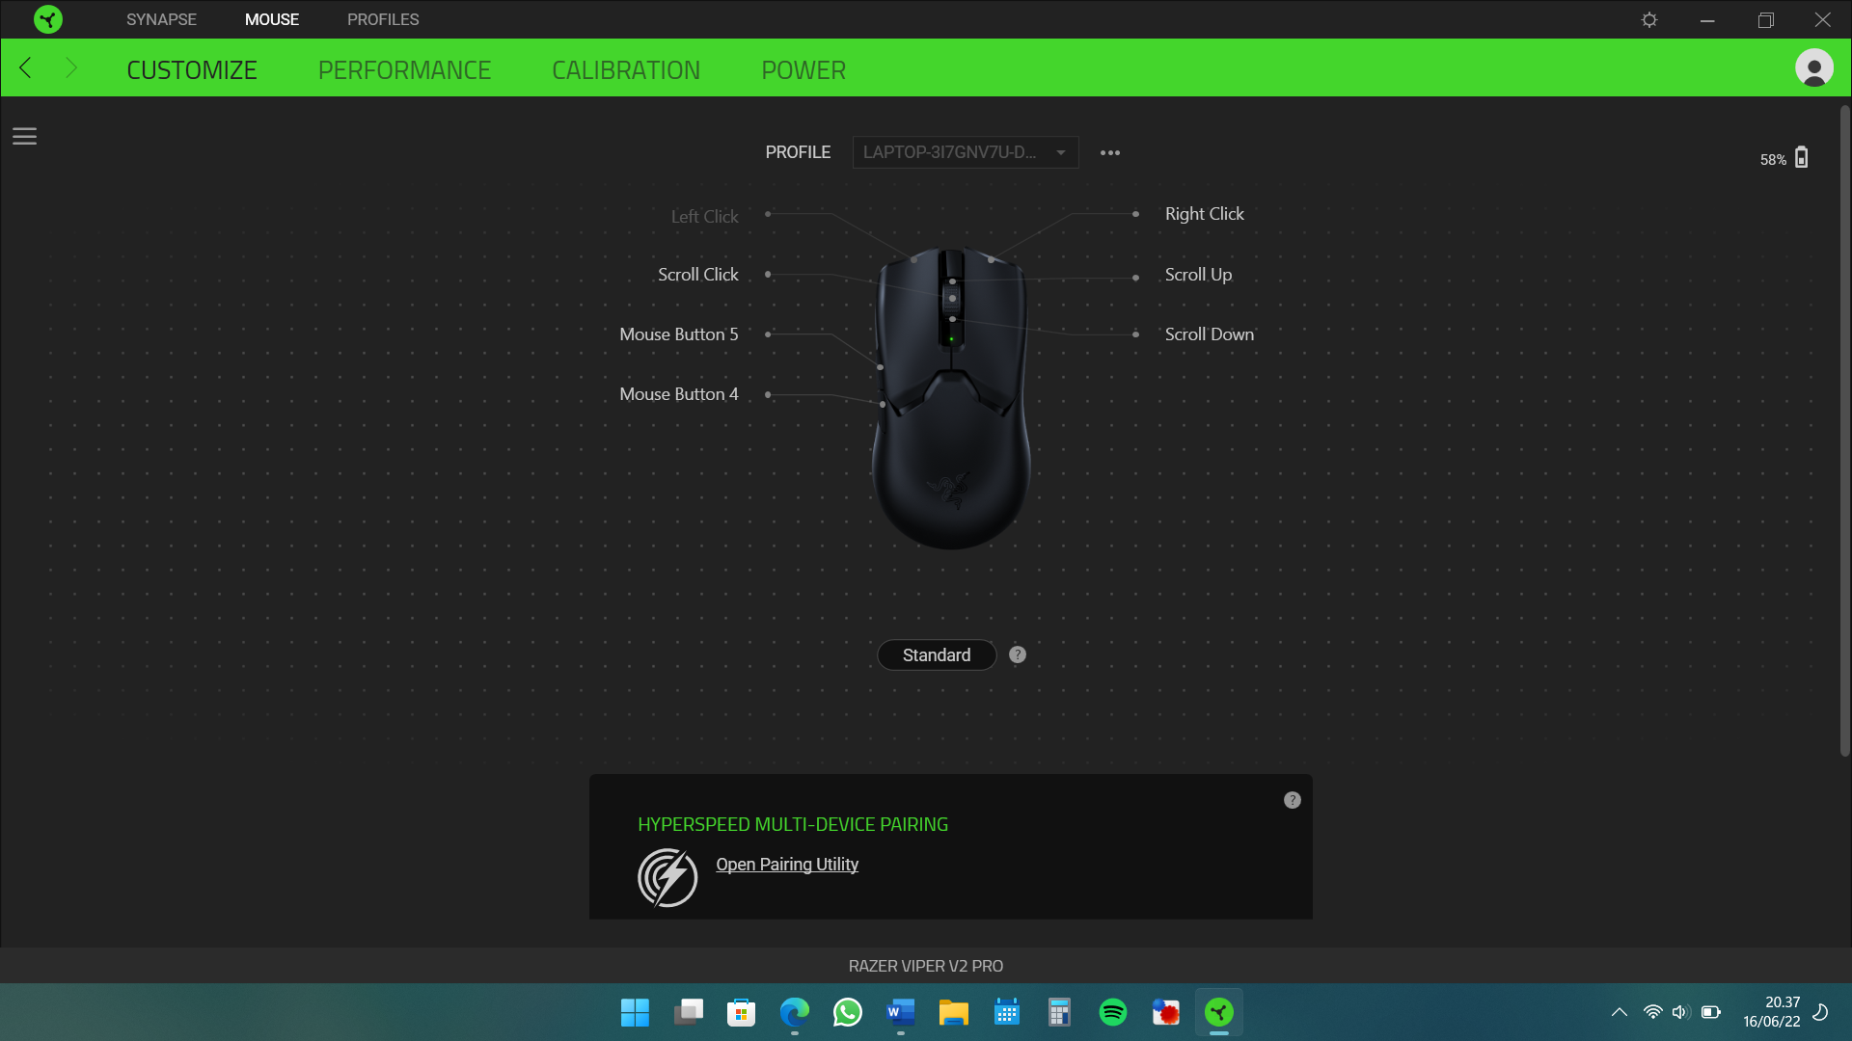
Task: Switch to the PERFORMANCE tab
Action: [x=404, y=70]
